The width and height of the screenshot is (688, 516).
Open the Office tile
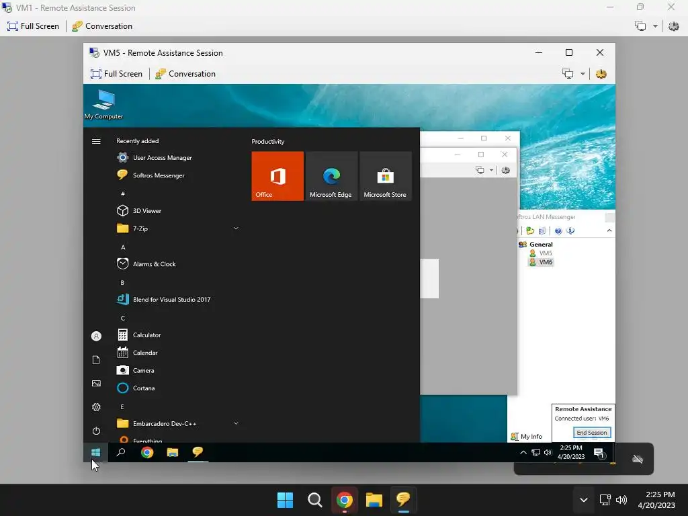click(277, 176)
